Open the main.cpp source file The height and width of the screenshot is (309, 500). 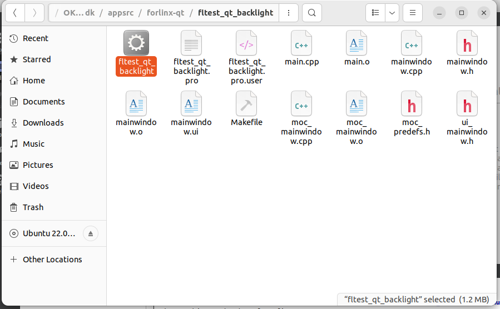[x=301, y=43]
